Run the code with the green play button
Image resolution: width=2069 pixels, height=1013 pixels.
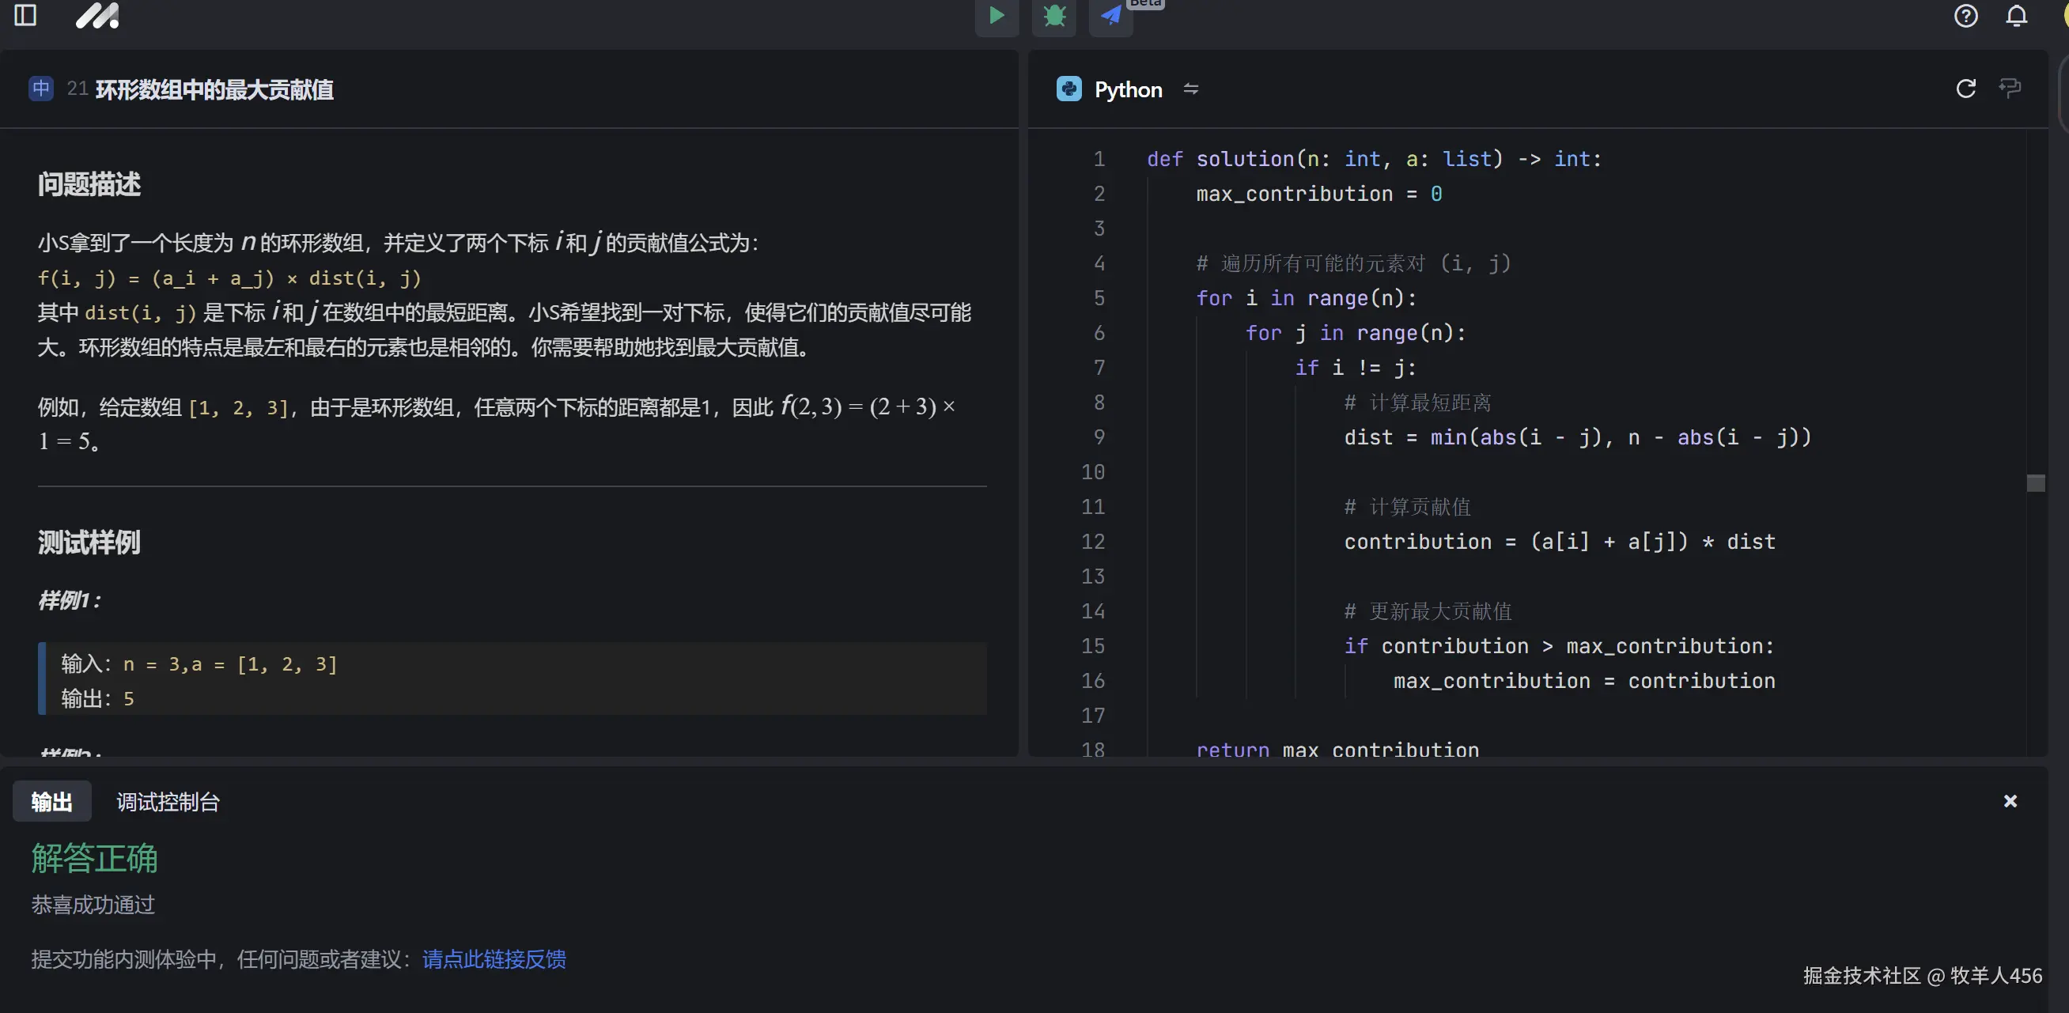(x=996, y=15)
